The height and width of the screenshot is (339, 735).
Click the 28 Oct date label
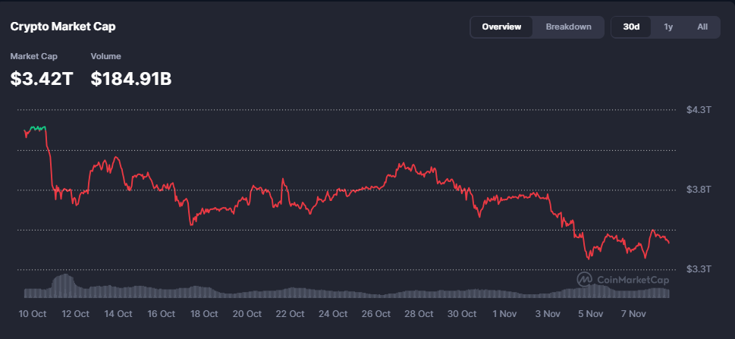[x=419, y=313]
